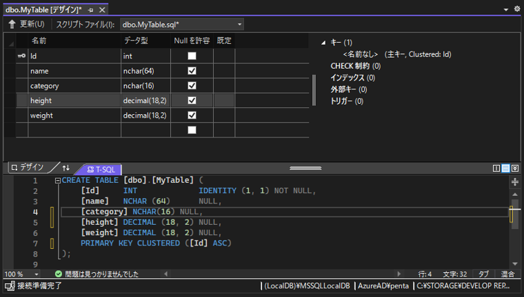Toggle Allow Null checkbox for name
This screenshot has height=297, width=524.
tap(192, 71)
